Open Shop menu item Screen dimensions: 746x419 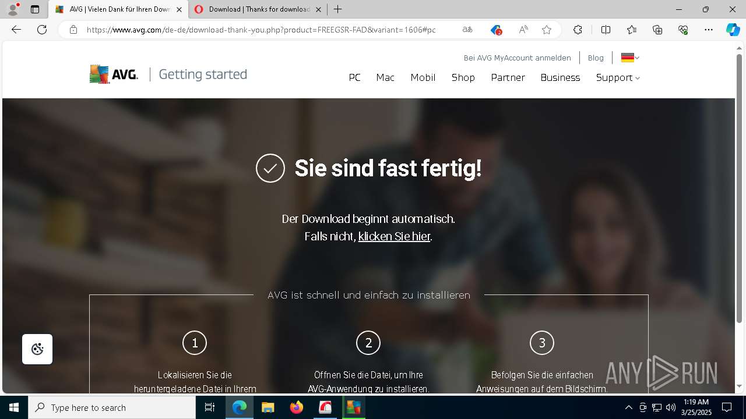[463, 77]
